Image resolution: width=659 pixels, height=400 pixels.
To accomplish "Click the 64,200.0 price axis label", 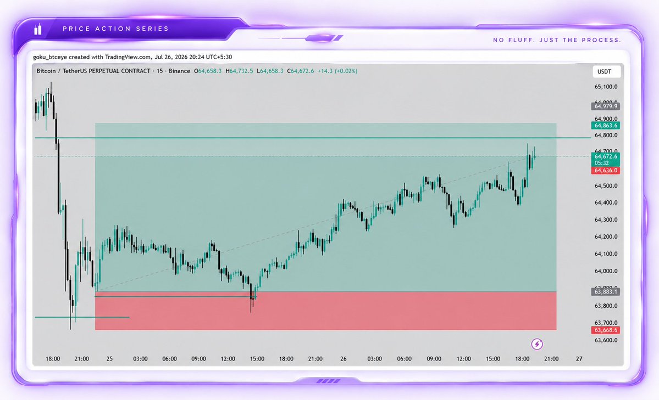I will [x=606, y=236].
